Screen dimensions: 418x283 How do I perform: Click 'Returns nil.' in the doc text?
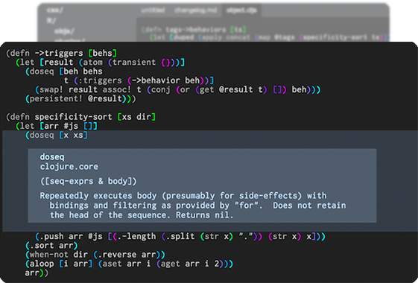205,214
